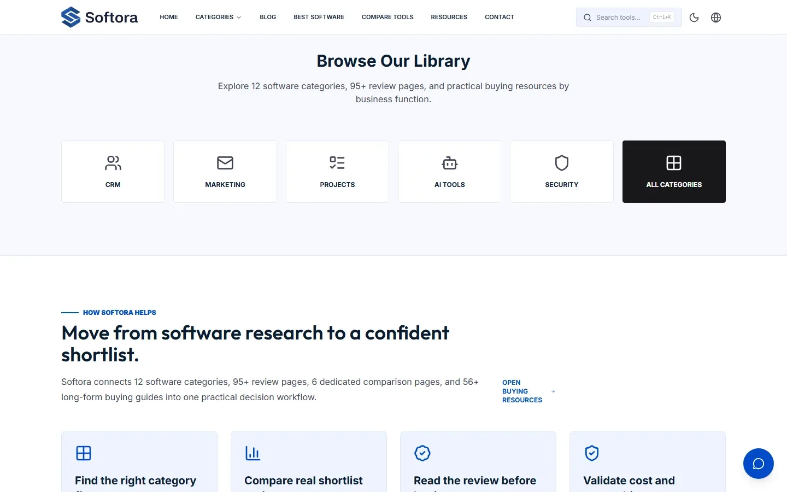Click text starting Explore 12 software categories
The width and height of the screenshot is (787, 492).
[393, 93]
